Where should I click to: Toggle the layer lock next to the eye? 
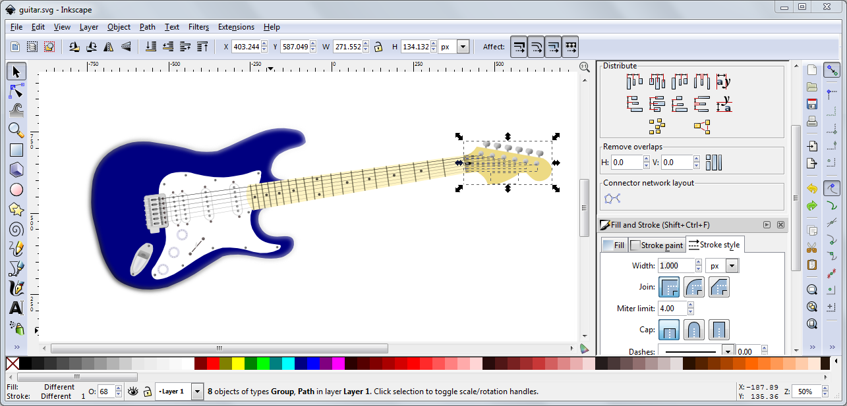pos(146,391)
